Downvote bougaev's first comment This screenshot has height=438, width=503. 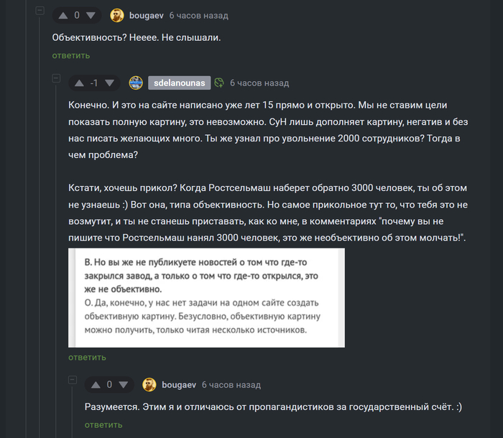click(x=91, y=15)
